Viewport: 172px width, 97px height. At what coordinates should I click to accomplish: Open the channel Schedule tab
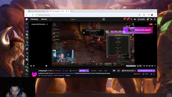pyautogui.click(x=94, y=71)
